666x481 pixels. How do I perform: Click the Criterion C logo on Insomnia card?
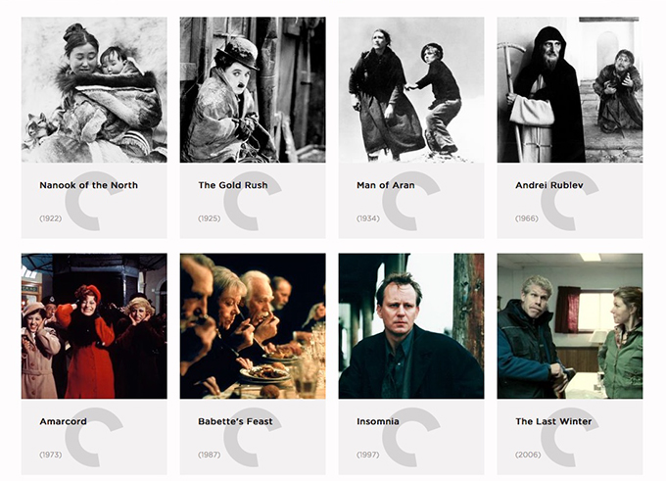[x=410, y=437]
